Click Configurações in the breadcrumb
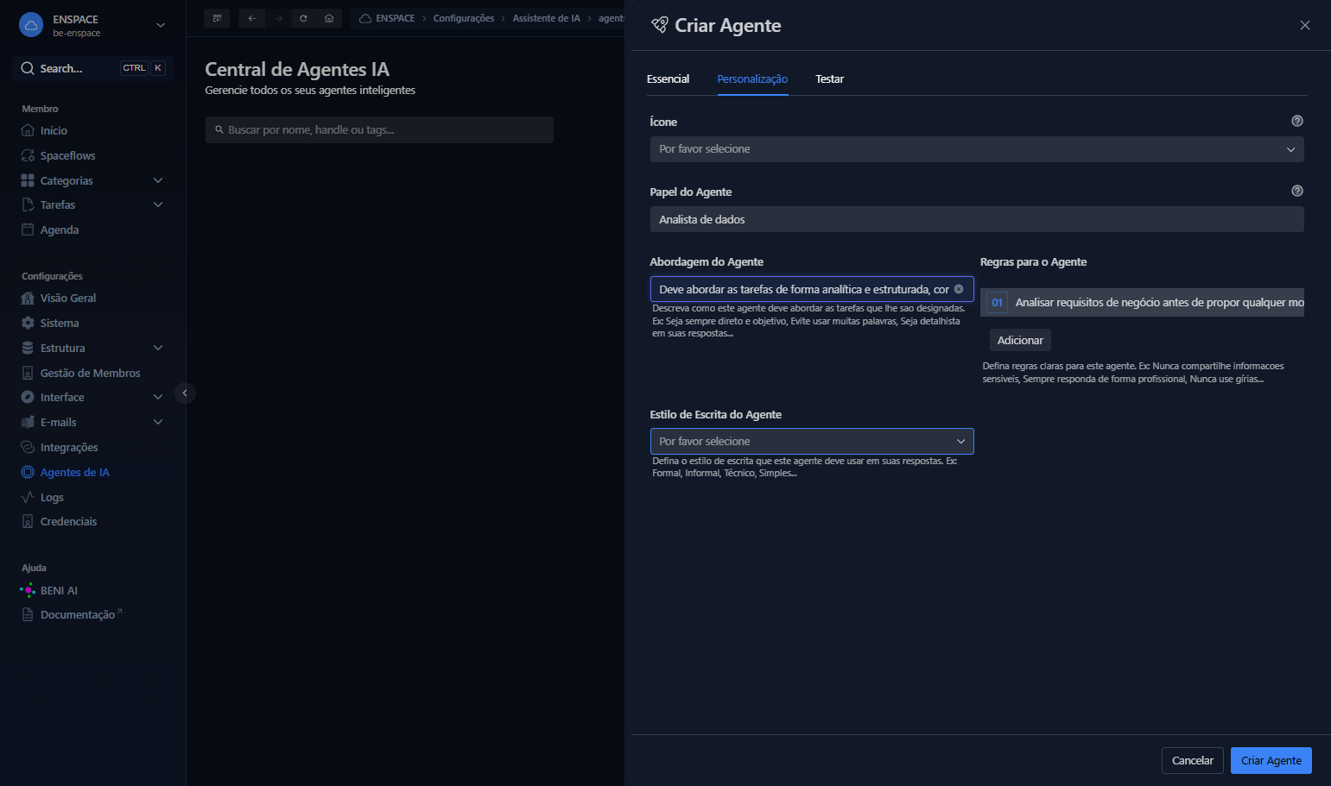 pos(464,18)
